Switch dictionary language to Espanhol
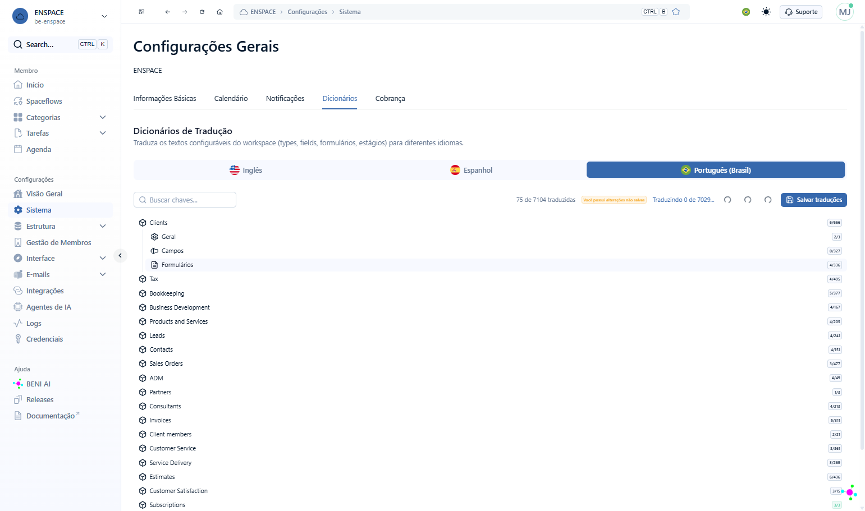865x511 pixels. pyautogui.click(x=472, y=170)
